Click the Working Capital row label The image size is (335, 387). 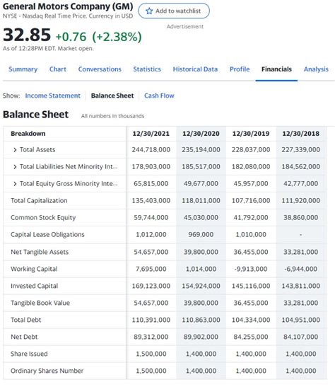tap(34, 269)
